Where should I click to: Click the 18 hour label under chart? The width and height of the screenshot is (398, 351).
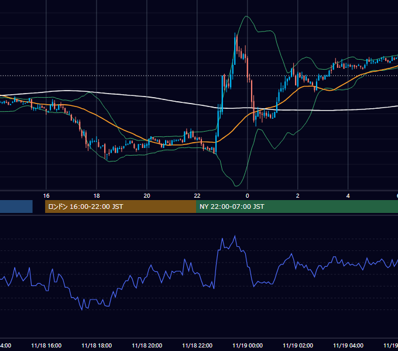pos(97,196)
